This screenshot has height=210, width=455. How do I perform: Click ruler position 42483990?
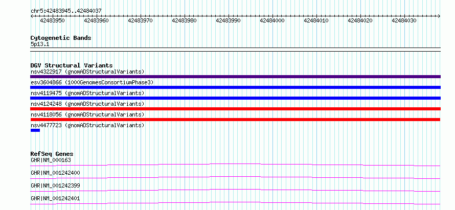(229, 20)
